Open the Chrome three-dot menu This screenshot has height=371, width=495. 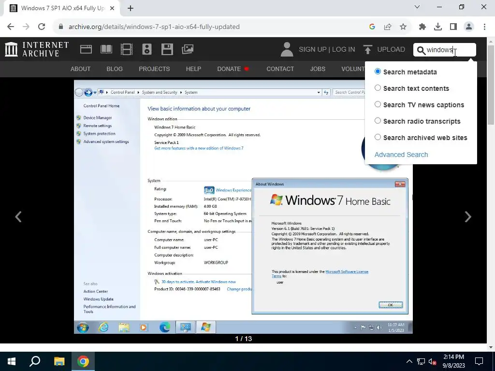pyautogui.click(x=484, y=27)
